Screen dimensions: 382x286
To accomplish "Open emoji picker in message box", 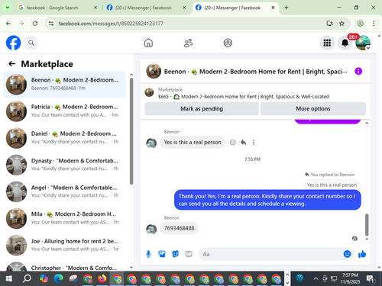I will pyautogui.click(x=347, y=254).
